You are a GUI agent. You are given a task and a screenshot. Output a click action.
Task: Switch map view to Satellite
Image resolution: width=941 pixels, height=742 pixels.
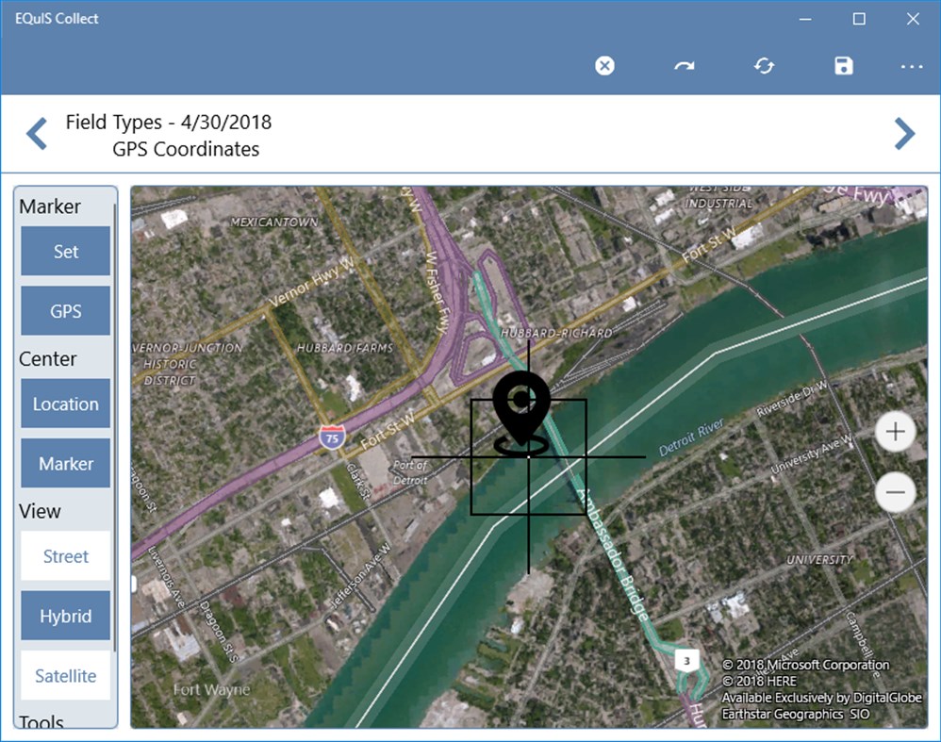click(65, 675)
